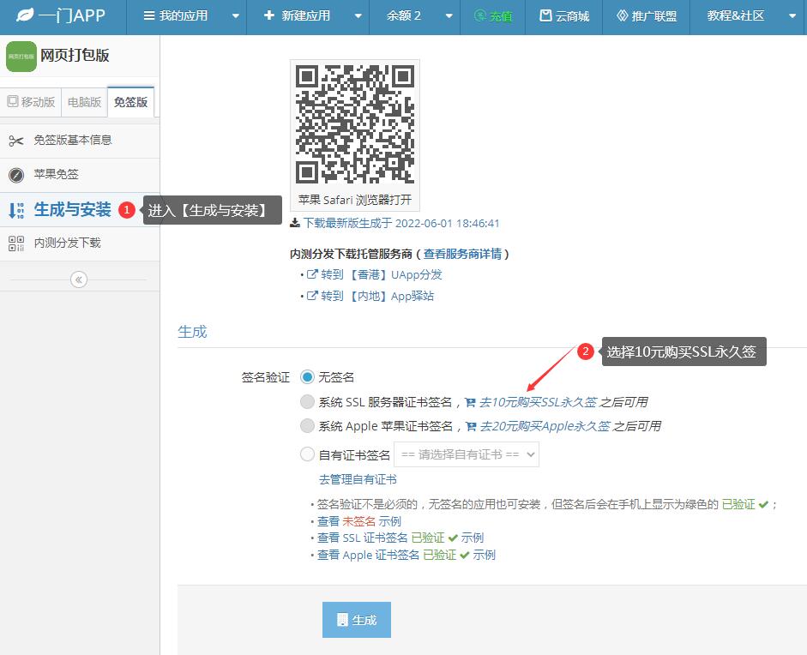This screenshot has width=807, height=655.
Task: Select 系统 SSL 服务器证书签名 radio
Action: 307,402
